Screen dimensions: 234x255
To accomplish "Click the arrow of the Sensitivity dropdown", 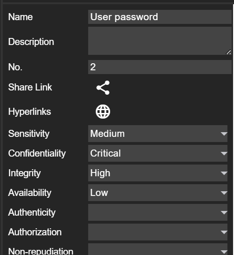I will tap(224, 134).
